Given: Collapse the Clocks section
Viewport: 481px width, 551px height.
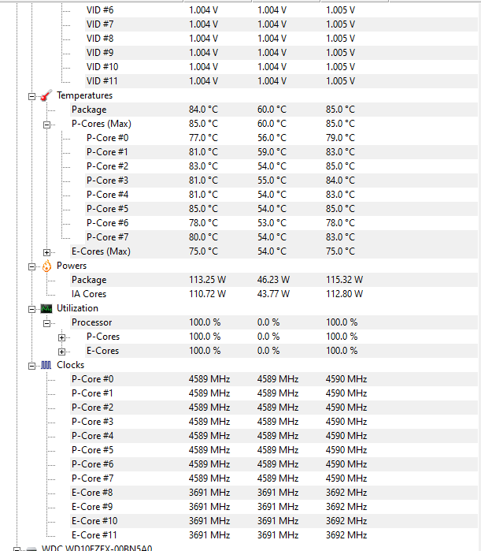Looking at the screenshot, I should click(x=32, y=365).
